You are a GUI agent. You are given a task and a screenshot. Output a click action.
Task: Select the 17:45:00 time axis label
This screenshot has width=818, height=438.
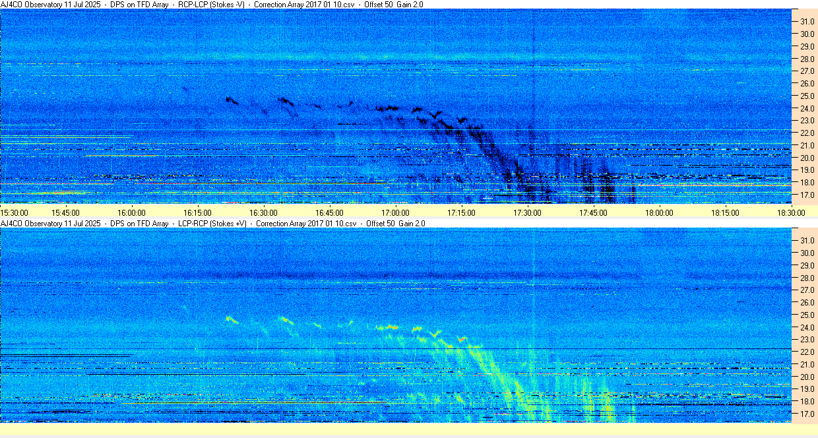click(593, 212)
